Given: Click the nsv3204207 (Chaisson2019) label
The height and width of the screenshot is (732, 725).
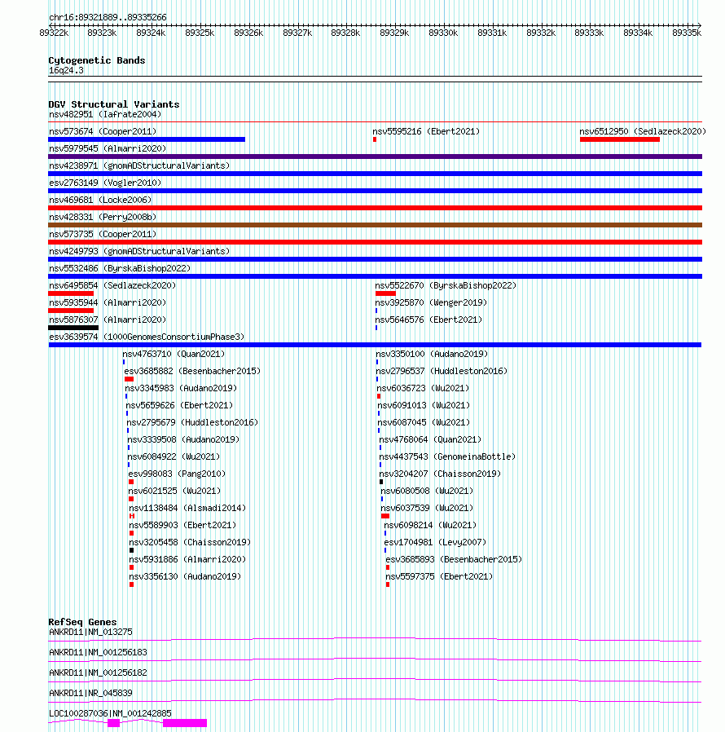Looking at the screenshot, I should [x=440, y=474].
